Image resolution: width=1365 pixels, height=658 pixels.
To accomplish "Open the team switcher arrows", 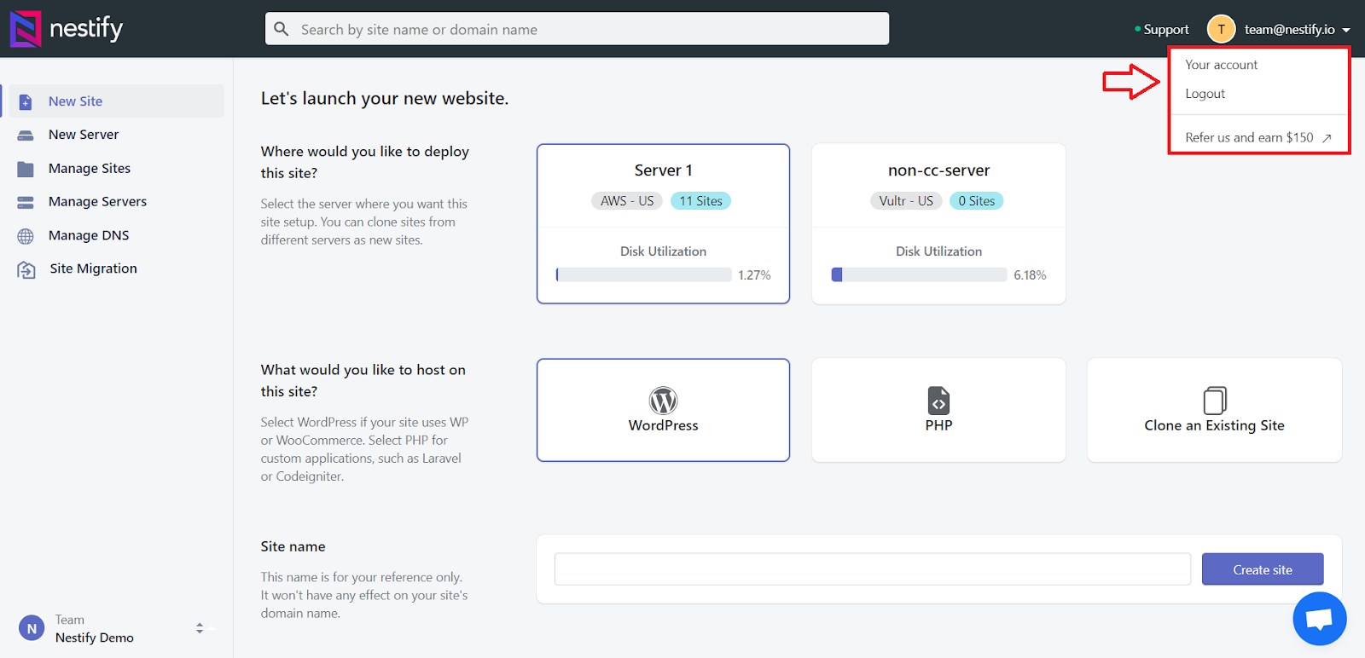I will click(200, 628).
